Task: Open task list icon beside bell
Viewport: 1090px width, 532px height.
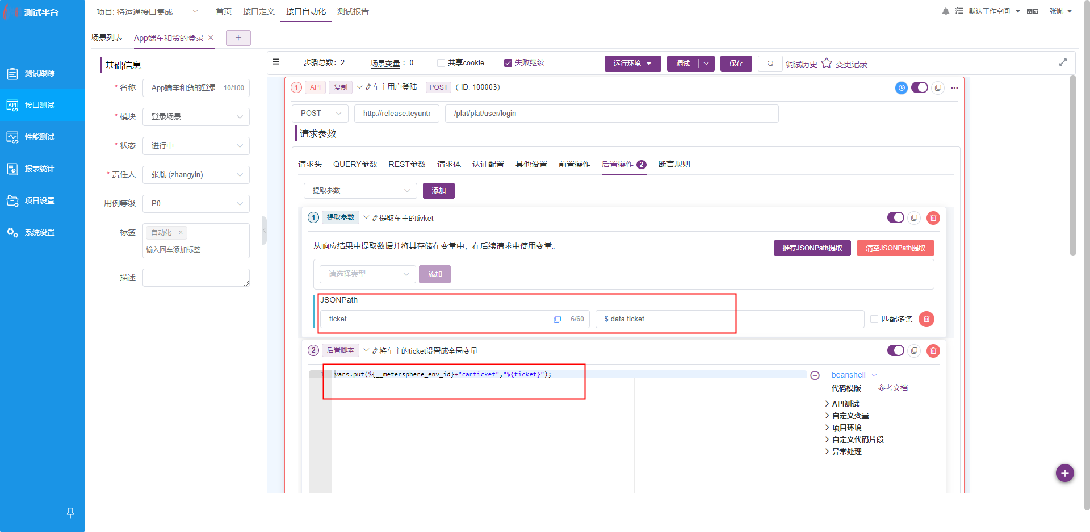Action: click(959, 11)
